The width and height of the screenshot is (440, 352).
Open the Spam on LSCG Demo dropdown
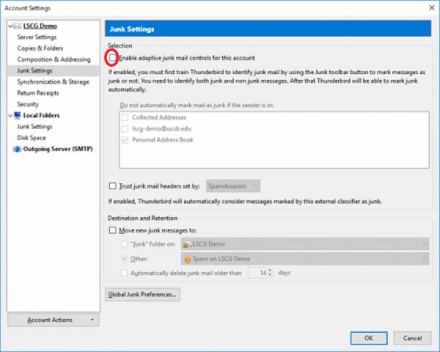point(304,259)
